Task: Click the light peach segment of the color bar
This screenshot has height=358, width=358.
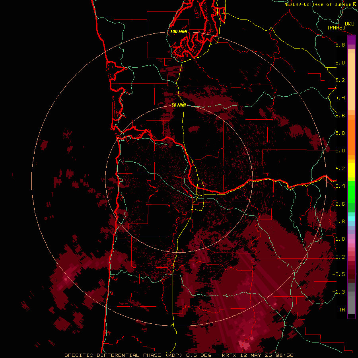Action: coord(351,82)
